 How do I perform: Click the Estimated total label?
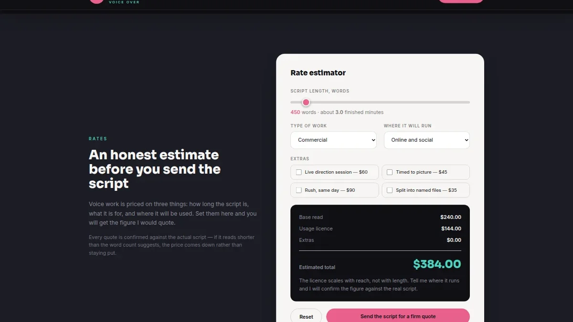click(317, 268)
